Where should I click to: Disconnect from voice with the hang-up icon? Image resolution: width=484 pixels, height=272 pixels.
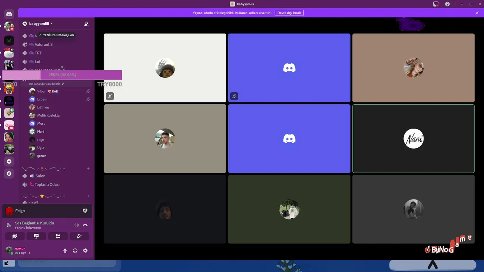(85, 225)
